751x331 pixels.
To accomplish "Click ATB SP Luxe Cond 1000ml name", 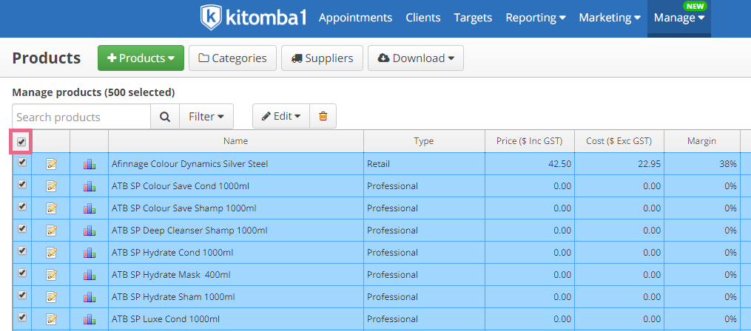I will pyautogui.click(x=166, y=319).
